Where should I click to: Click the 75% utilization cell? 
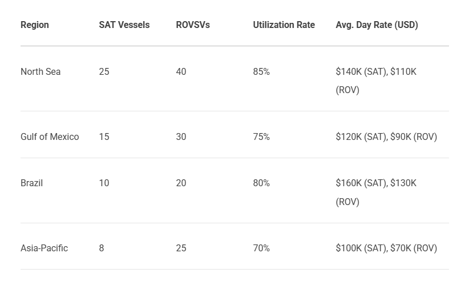click(x=261, y=137)
